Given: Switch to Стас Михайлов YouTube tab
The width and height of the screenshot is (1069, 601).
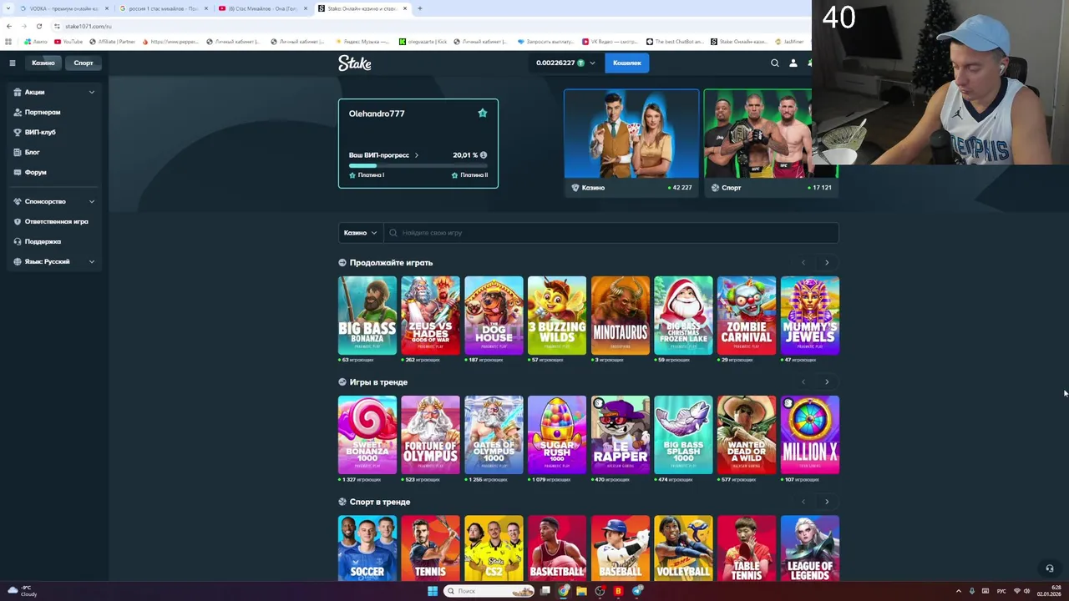Looking at the screenshot, I should point(263,8).
